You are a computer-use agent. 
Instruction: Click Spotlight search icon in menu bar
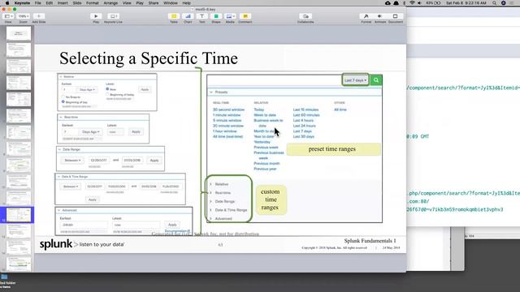click(495, 3)
